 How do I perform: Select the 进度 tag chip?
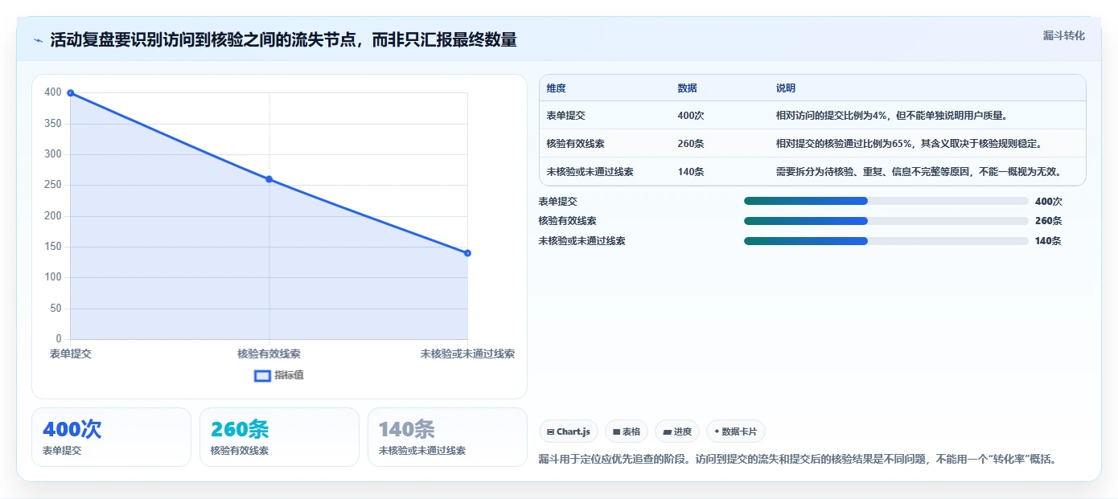click(x=677, y=432)
